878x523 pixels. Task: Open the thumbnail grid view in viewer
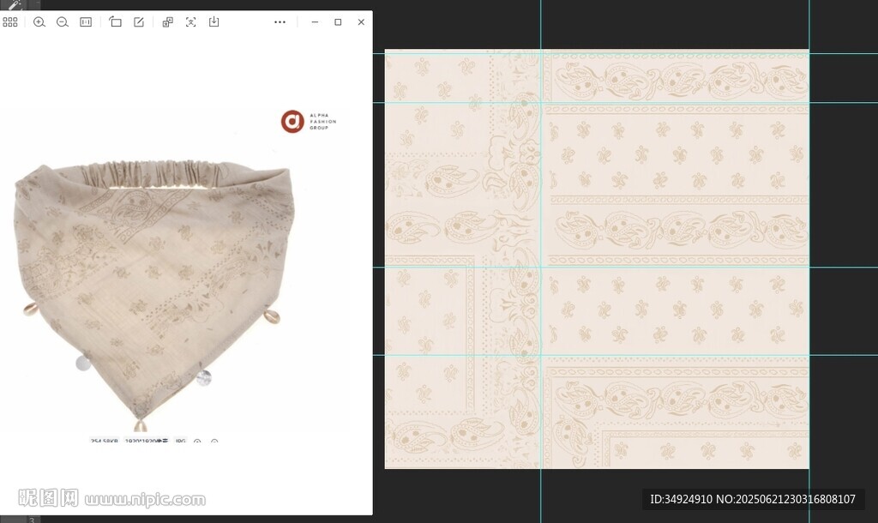point(10,22)
